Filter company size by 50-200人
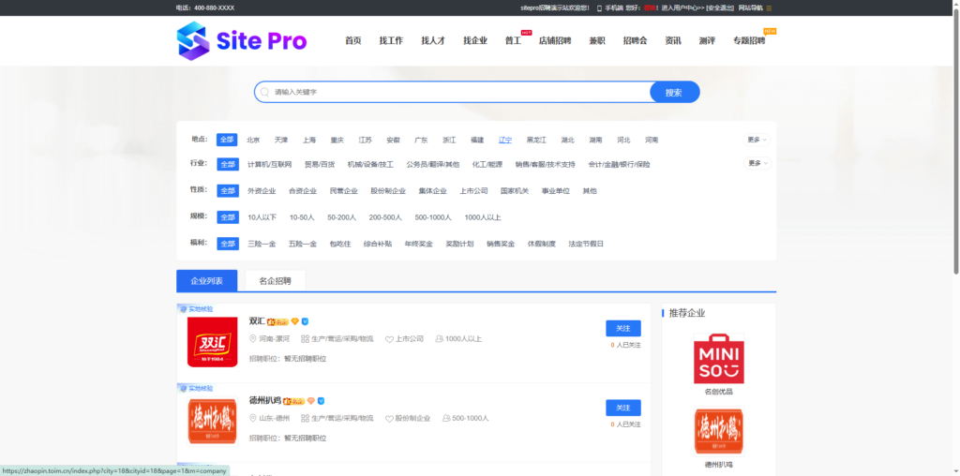This screenshot has width=960, height=476. 341,217
